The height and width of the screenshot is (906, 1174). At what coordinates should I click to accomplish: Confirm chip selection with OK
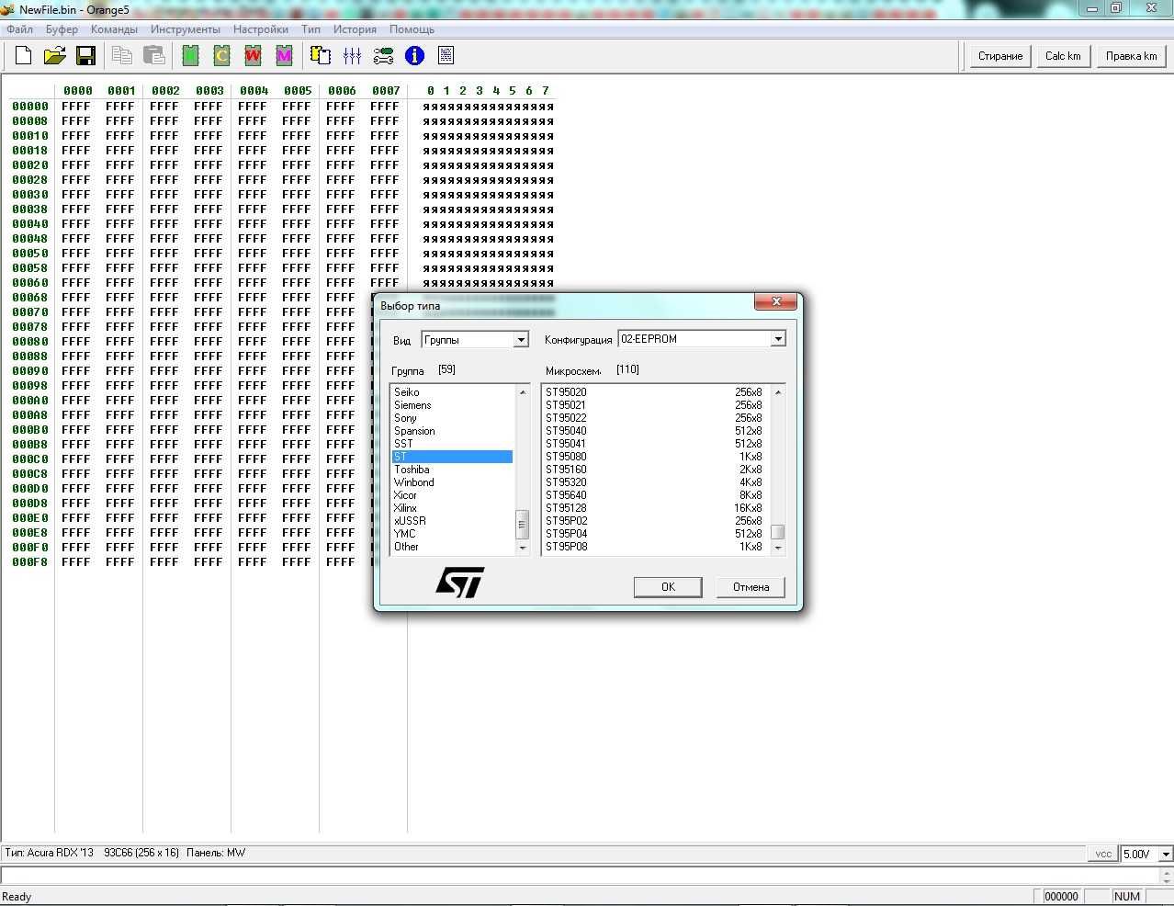668,587
